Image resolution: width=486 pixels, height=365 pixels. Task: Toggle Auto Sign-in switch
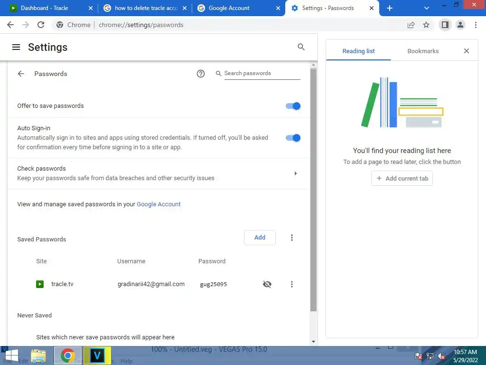click(x=293, y=138)
